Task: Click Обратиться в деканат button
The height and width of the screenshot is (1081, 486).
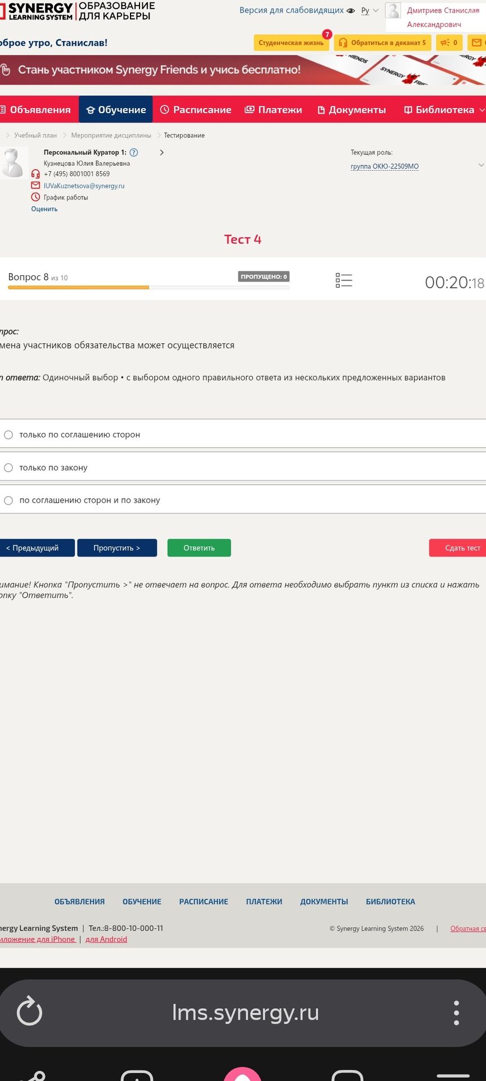Action: click(x=382, y=43)
